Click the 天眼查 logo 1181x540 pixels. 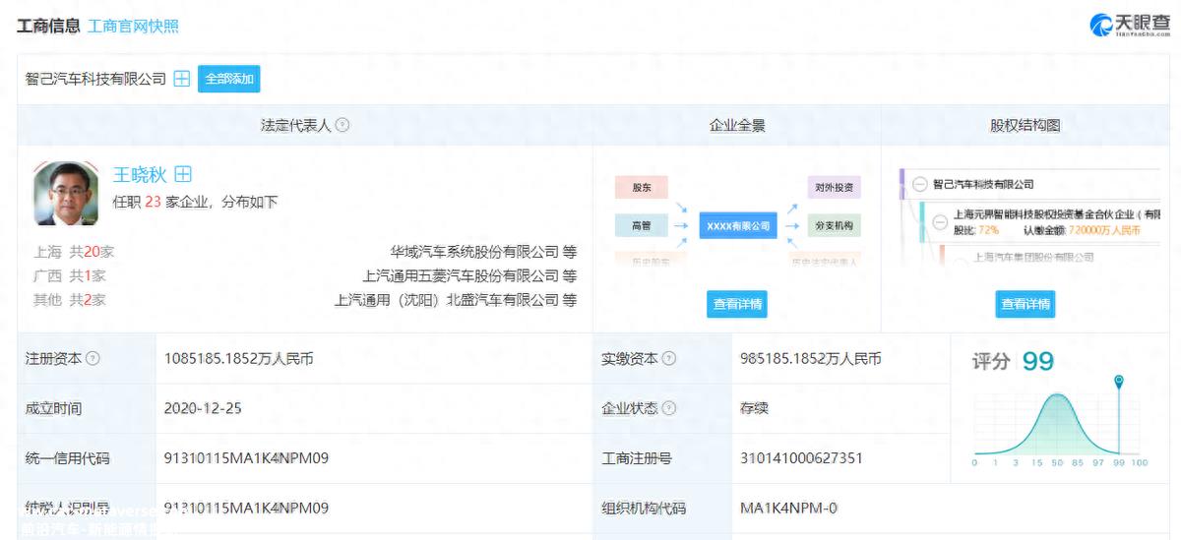pyautogui.click(x=1128, y=25)
